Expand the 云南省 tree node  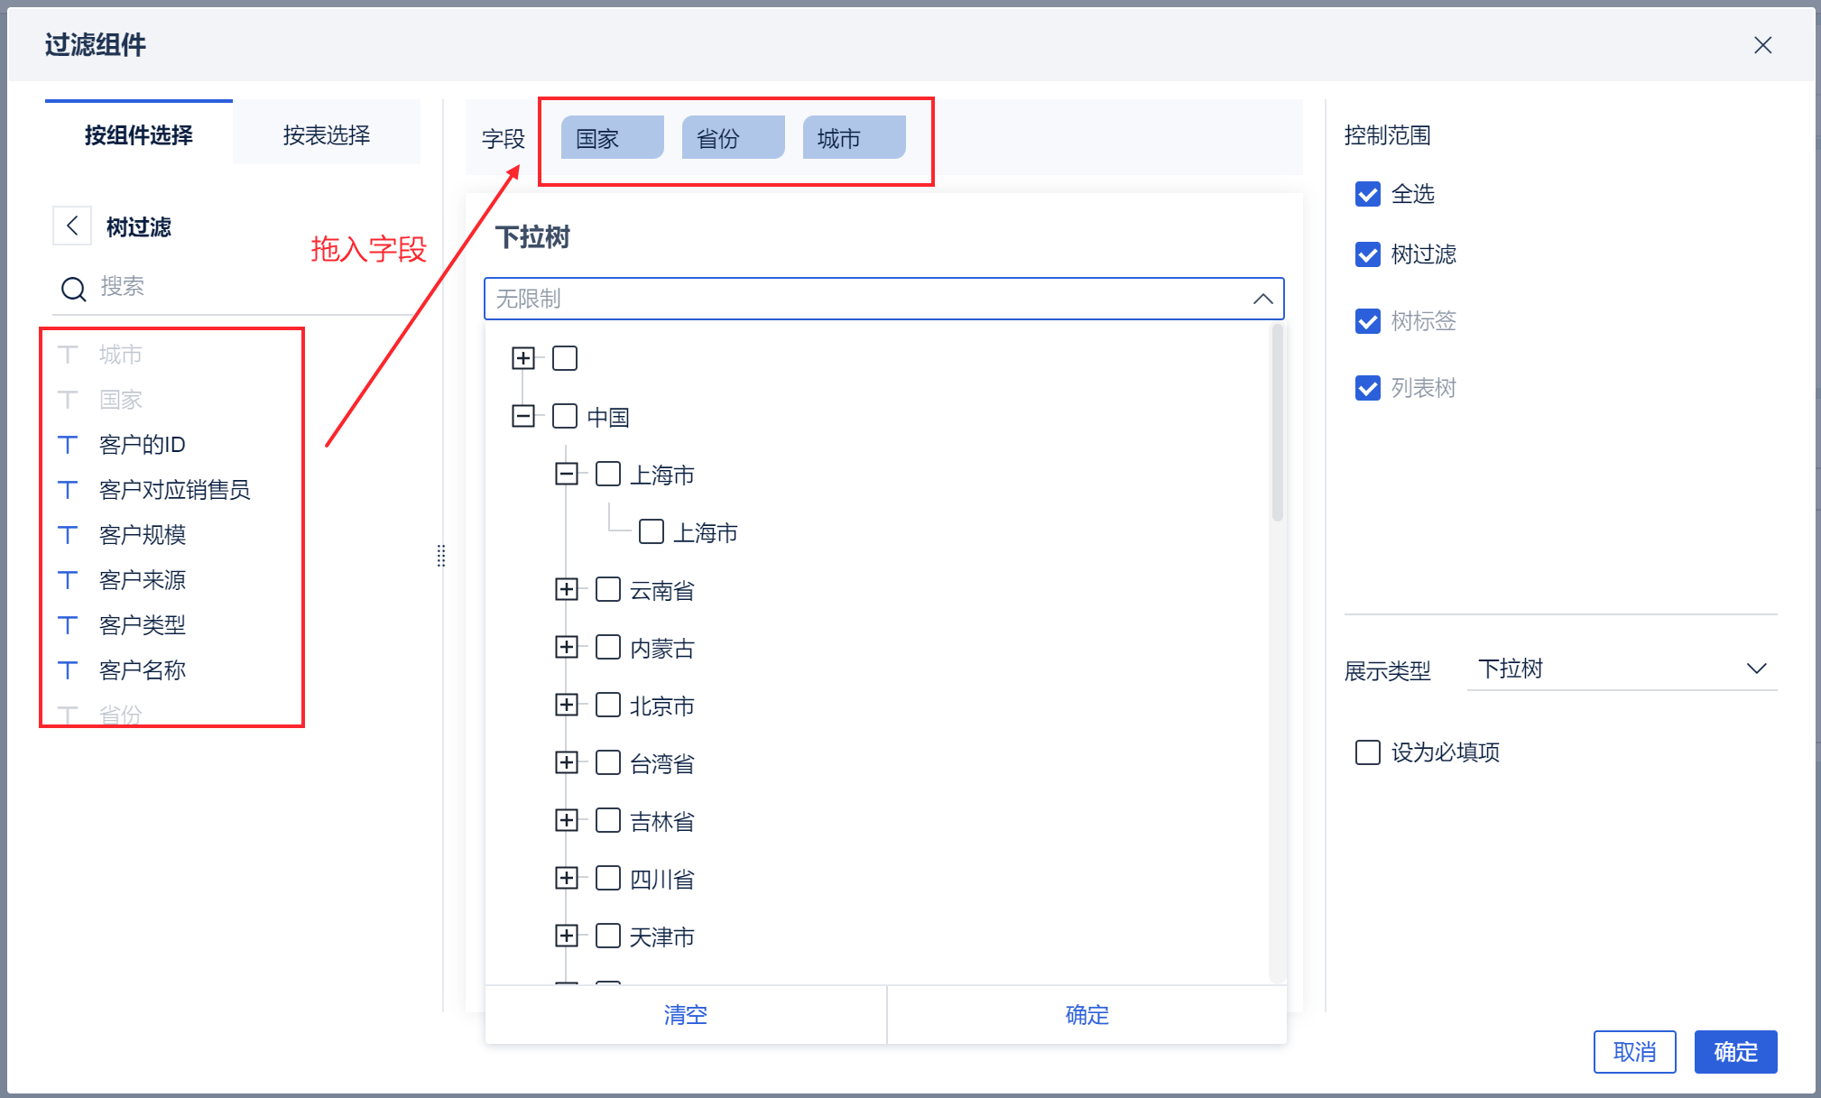[566, 590]
